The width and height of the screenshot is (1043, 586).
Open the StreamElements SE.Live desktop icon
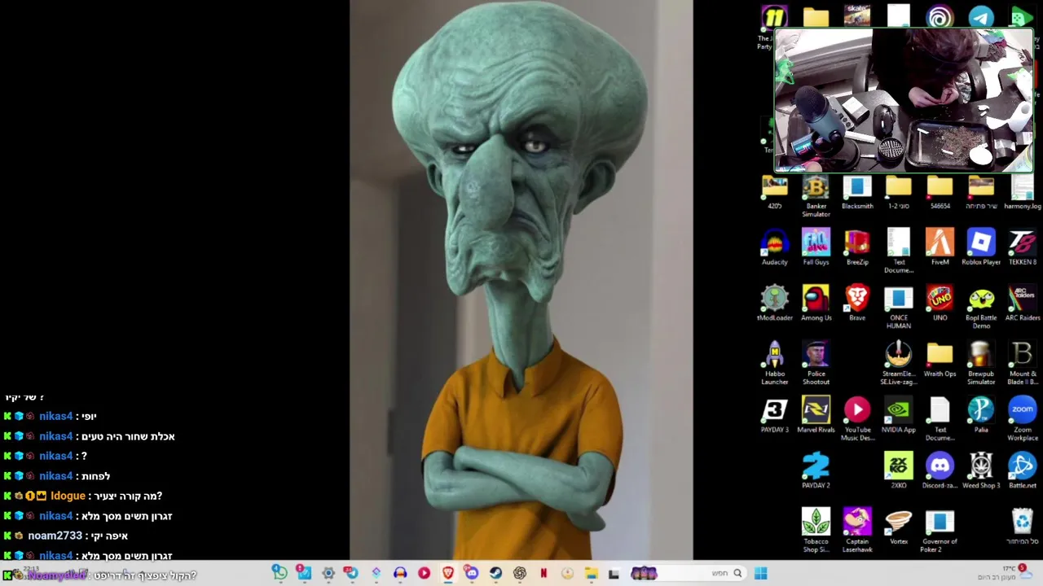[x=899, y=364]
